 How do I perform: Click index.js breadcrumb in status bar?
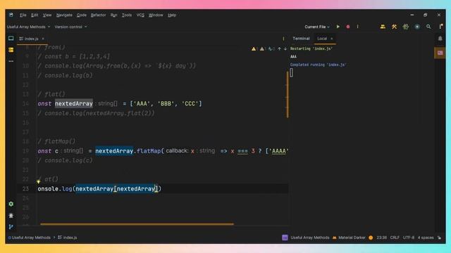coord(68,238)
